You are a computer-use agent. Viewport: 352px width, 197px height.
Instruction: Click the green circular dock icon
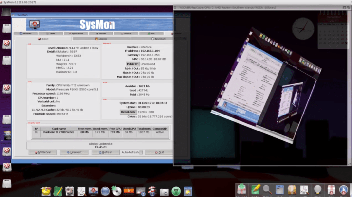pyautogui.click(x=176, y=191)
